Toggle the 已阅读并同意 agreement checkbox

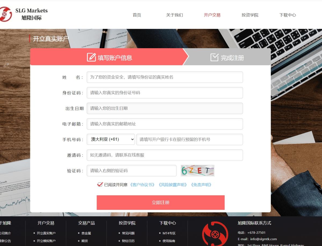tap(100, 184)
